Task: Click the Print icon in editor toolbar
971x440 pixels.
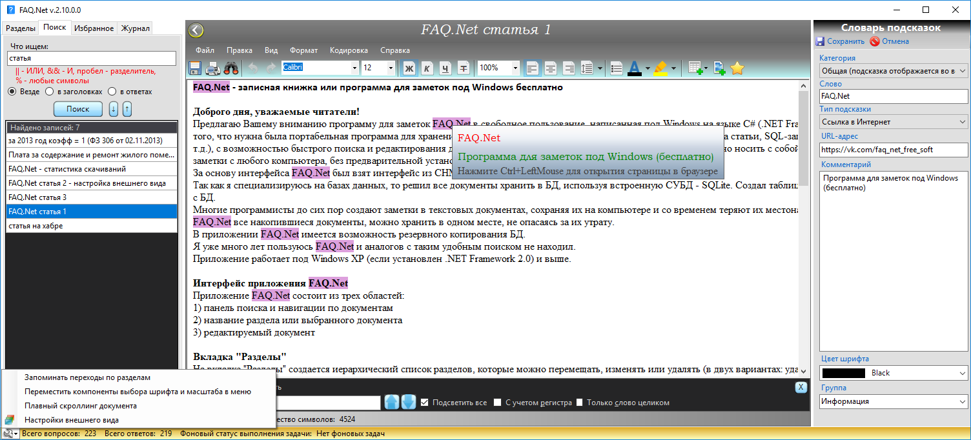Action: click(212, 68)
